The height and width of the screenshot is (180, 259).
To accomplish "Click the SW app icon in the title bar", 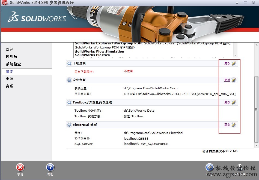I will [x=5, y=3].
